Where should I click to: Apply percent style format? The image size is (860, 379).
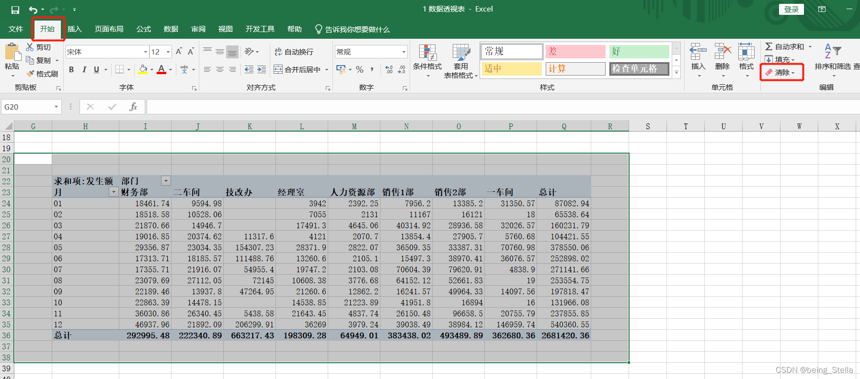360,69
